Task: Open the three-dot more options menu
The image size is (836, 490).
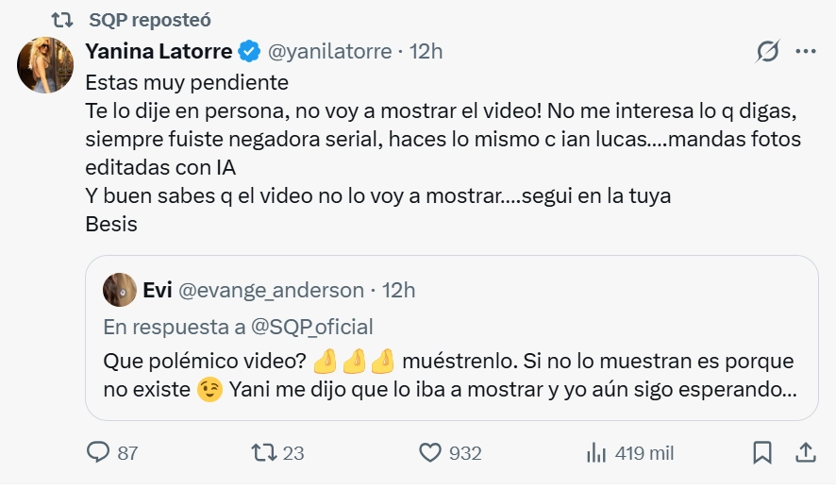Action: click(806, 52)
